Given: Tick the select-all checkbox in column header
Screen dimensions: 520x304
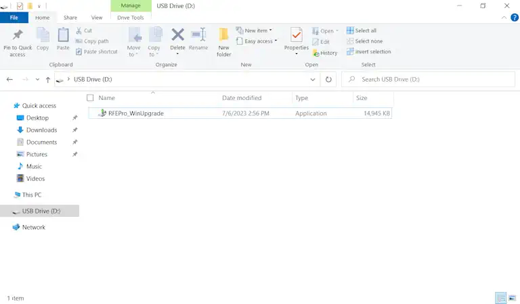Looking at the screenshot, I should [91, 98].
